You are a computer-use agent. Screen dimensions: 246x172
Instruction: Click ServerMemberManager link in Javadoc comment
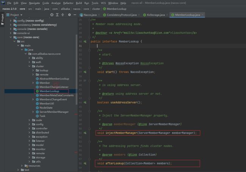click(164, 124)
